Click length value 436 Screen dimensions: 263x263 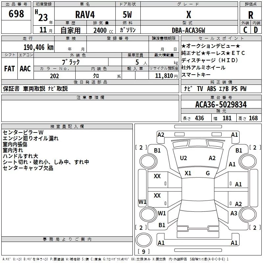pyautogui.click(x=200, y=118)
